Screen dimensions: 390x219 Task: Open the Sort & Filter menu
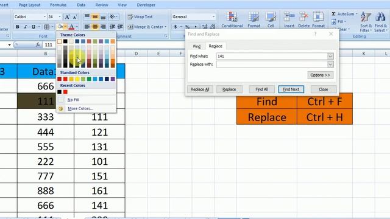tap(366, 22)
